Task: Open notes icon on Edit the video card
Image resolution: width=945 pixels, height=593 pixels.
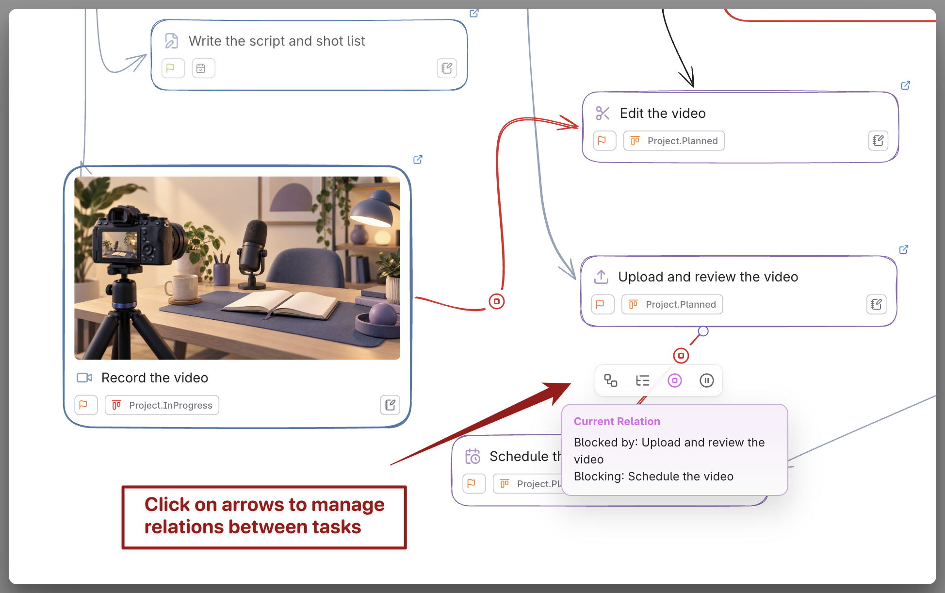Action: click(878, 141)
